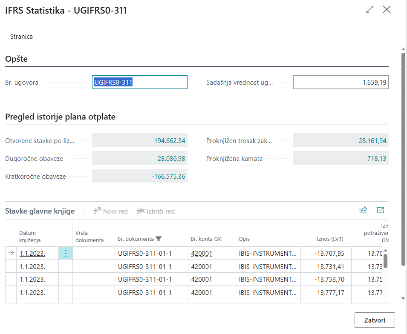Click the pop-out icon for Stavke glavne knjige
This screenshot has height=334, width=407.
(380, 210)
